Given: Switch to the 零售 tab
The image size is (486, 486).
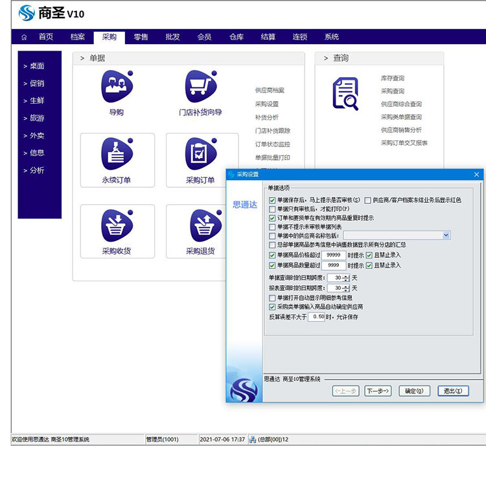Looking at the screenshot, I should 141,37.
